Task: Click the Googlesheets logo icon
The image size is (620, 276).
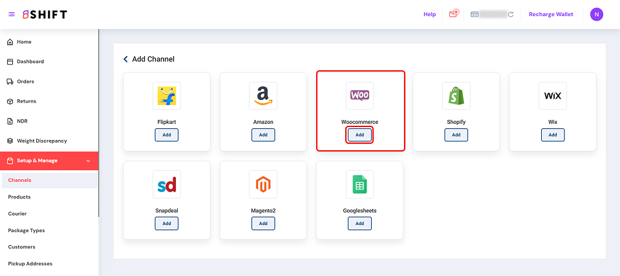Action: coord(359,184)
